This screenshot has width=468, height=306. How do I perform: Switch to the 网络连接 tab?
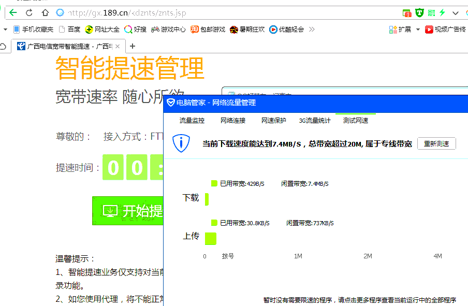(x=233, y=120)
